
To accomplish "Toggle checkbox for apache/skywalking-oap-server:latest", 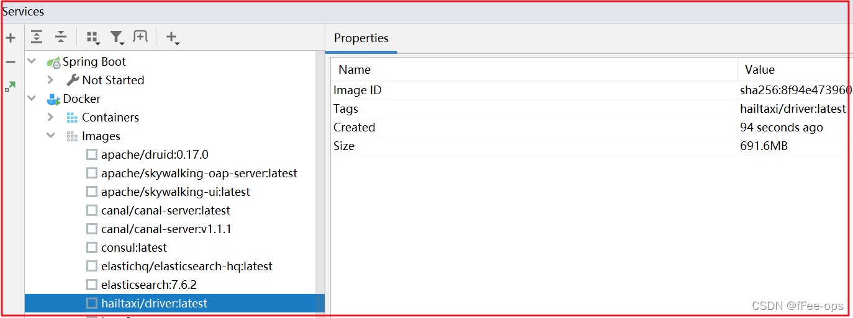I will click(92, 173).
